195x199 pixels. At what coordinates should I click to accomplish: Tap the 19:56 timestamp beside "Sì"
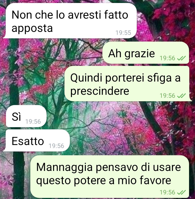click(33, 122)
